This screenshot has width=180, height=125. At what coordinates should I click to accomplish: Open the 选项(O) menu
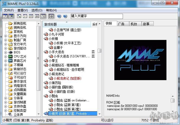[x=37, y=10]
